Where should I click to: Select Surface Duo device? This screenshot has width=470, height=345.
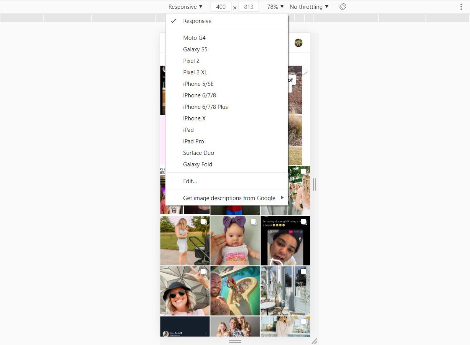click(227, 153)
